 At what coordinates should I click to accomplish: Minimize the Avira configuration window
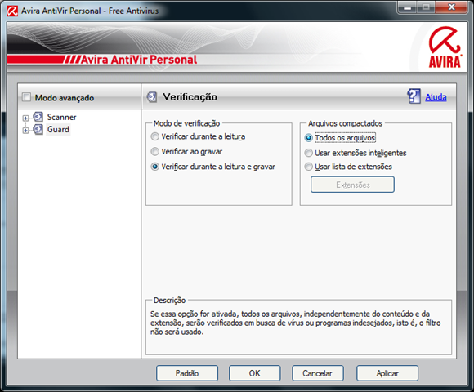point(407,7)
